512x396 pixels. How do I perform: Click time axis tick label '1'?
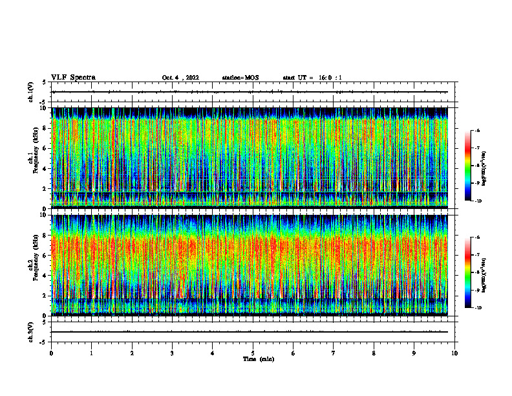click(x=91, y=353)
